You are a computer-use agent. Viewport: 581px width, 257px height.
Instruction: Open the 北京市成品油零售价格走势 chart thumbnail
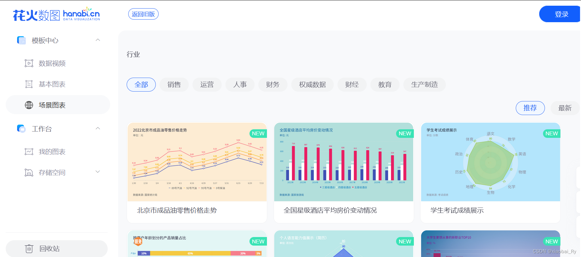coord(197,162)
